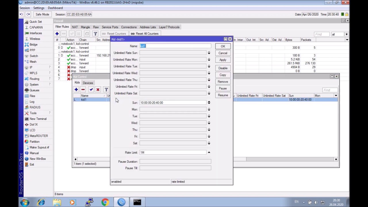Click Remove in the Kid dialog

tap(223, 82)
